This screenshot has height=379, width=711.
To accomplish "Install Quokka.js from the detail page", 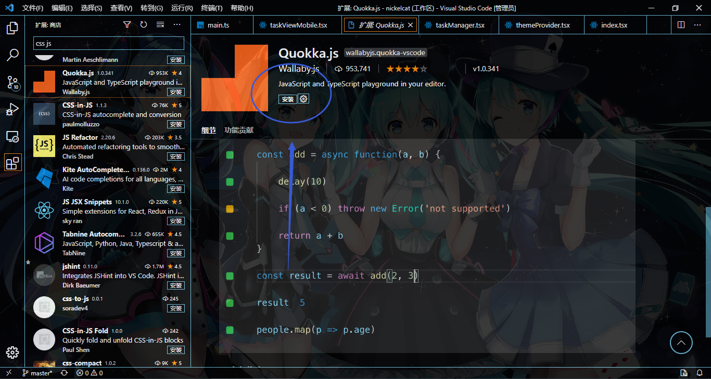I will point(287,99).
